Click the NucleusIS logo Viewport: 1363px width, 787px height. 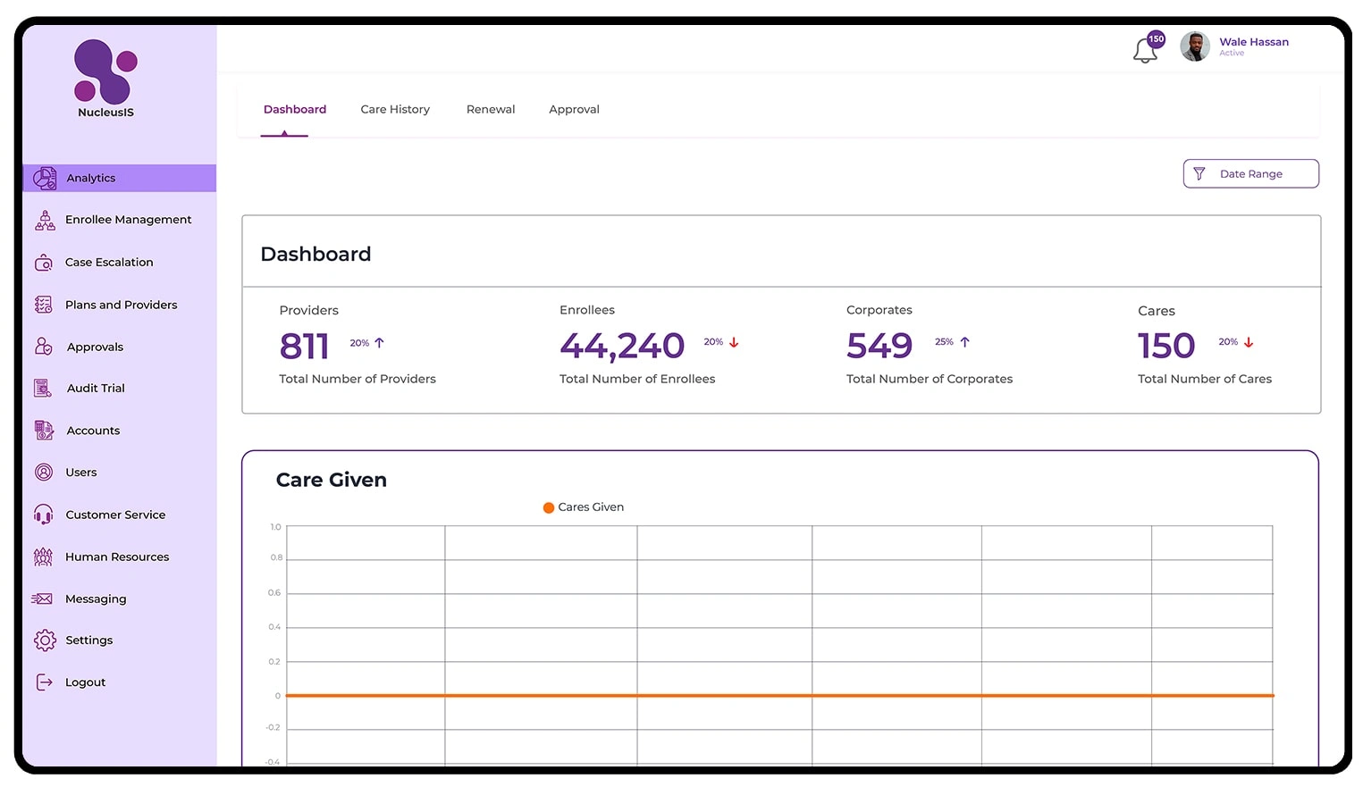(x=105, y=79)
